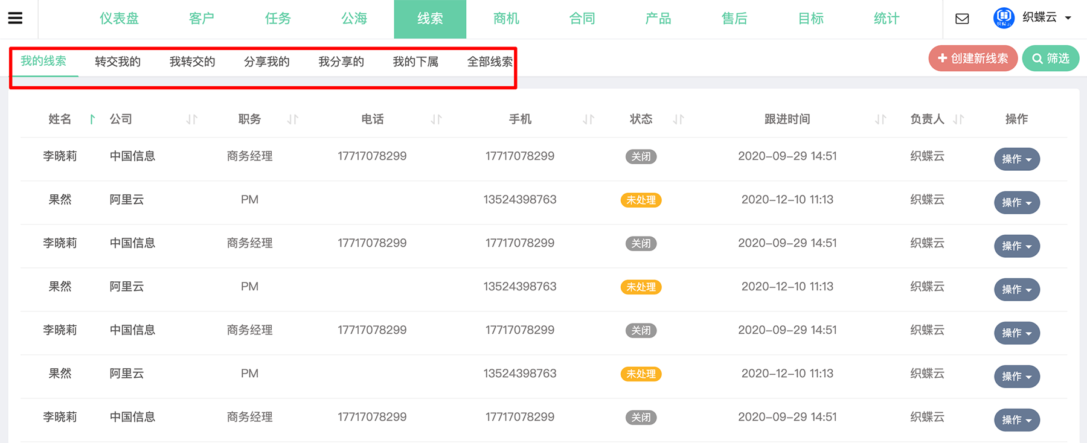Click 中国信息 company in first row
Viewport: 1087px width, 443px height.
pyautogui.click(x=132, y=156)
